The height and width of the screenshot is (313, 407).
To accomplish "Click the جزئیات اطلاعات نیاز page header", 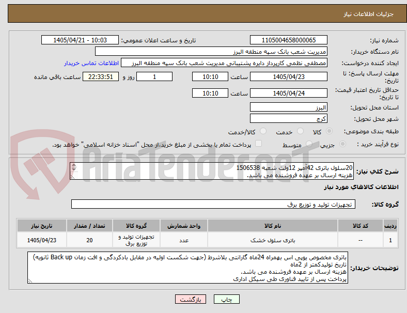I will coord(369,14).
